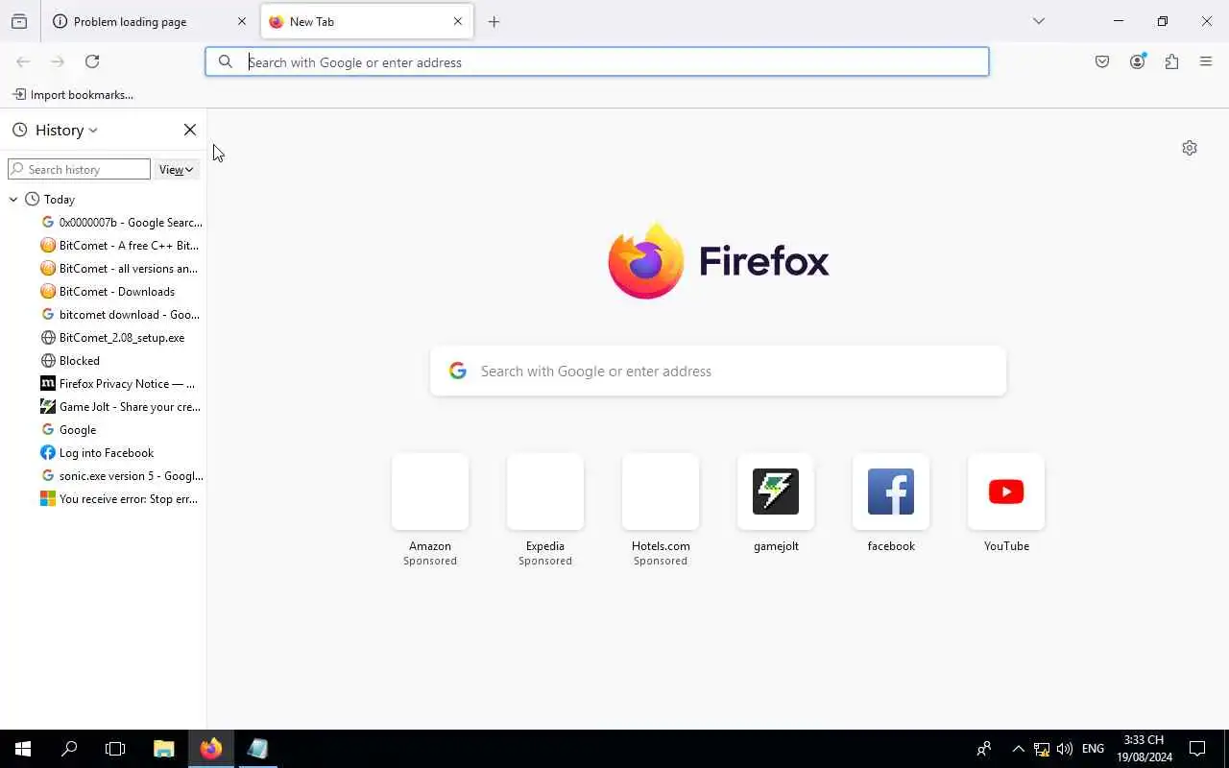Open the Firefox account icon
The width and height of the screenshot is (1229, 768).
tap(1137, 61)
